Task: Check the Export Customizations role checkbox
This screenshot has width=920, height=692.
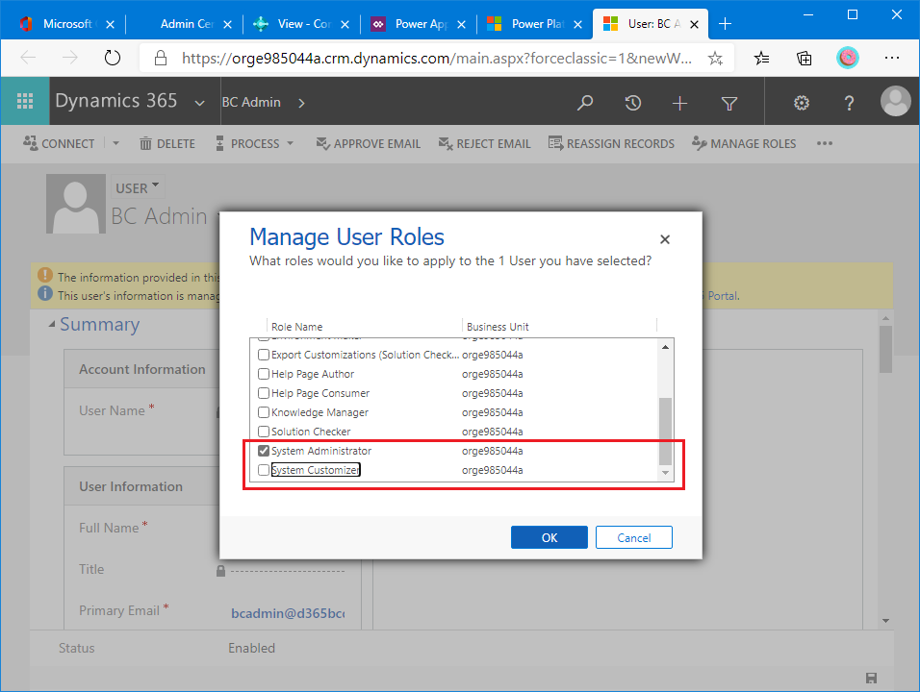Action: click(x=264, y=355)
